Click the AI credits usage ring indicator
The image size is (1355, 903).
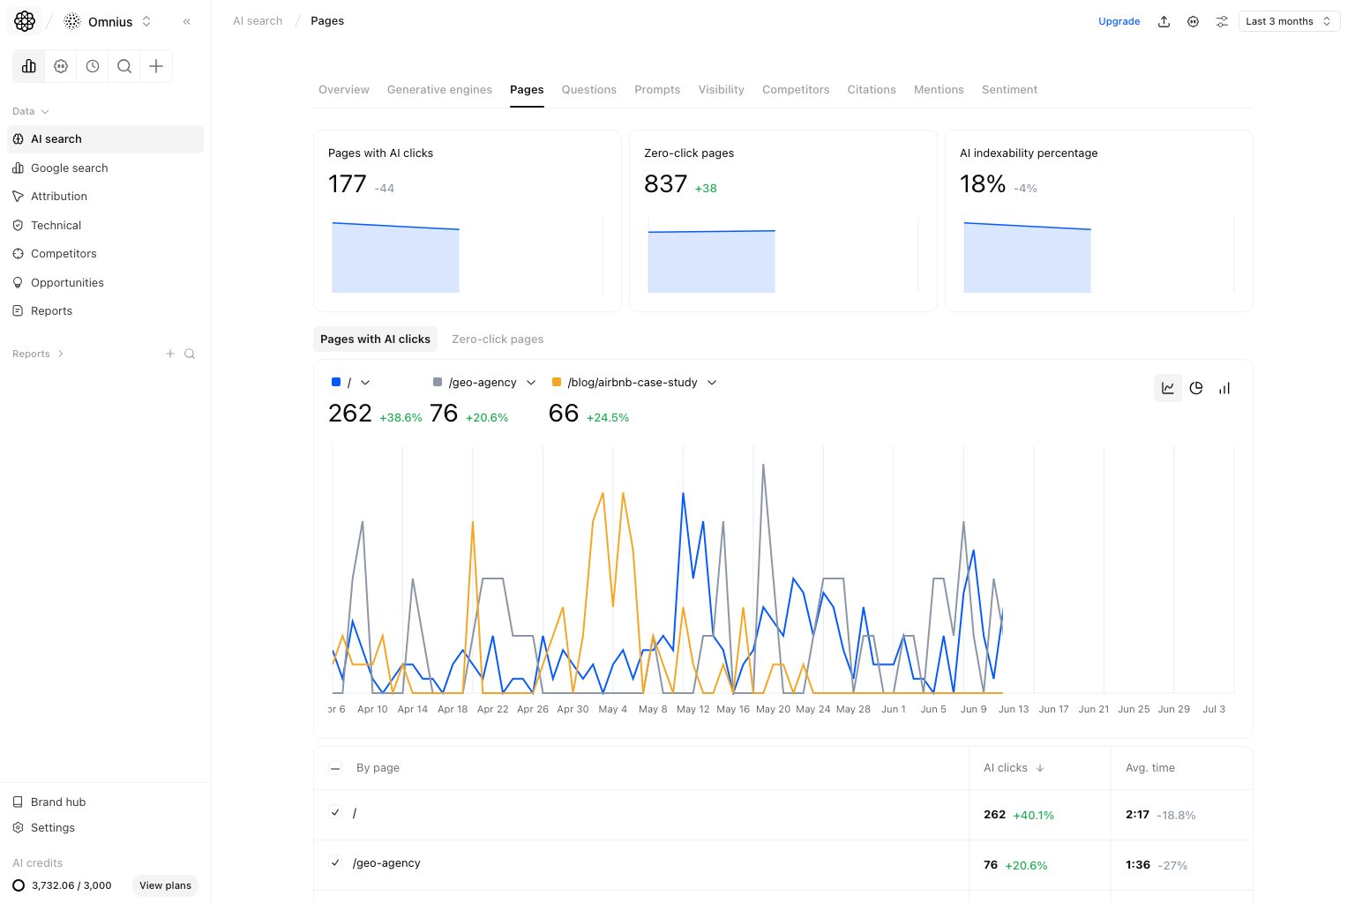click(x=19, y=885)
